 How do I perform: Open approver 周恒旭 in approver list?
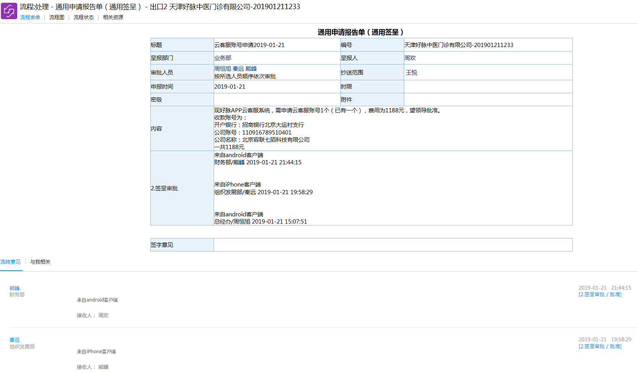pos(222,69)
